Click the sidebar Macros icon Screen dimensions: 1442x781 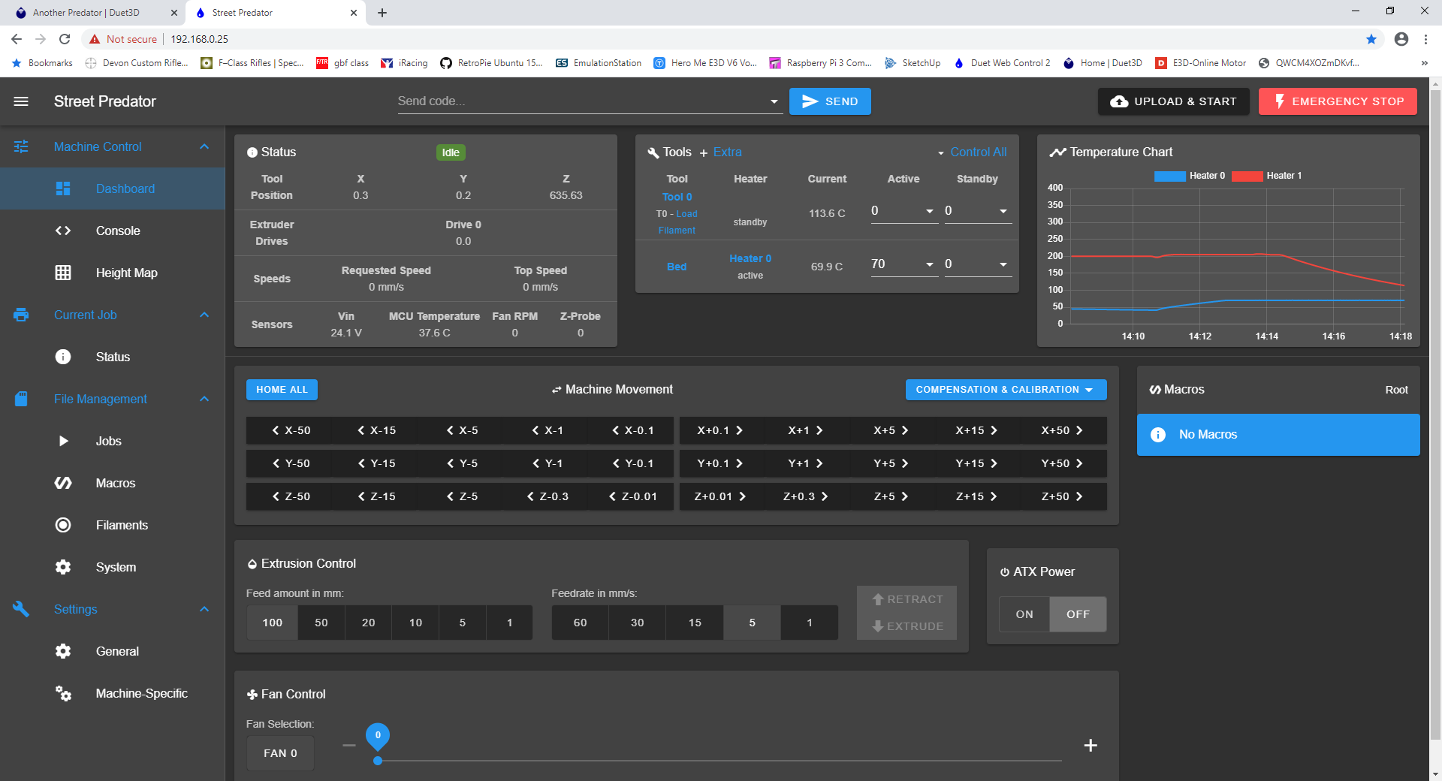[x=63, y=483]
